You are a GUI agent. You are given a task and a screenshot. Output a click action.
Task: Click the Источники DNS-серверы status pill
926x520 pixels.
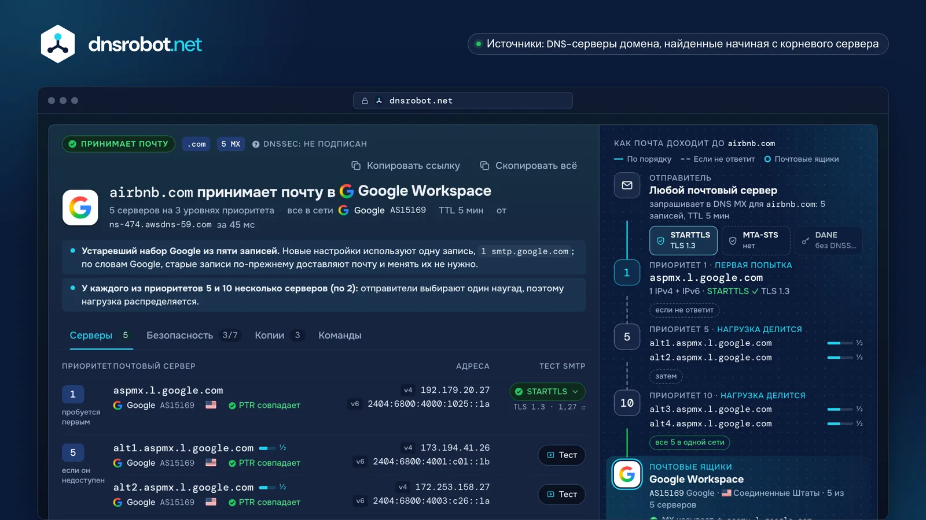[678, 44]
